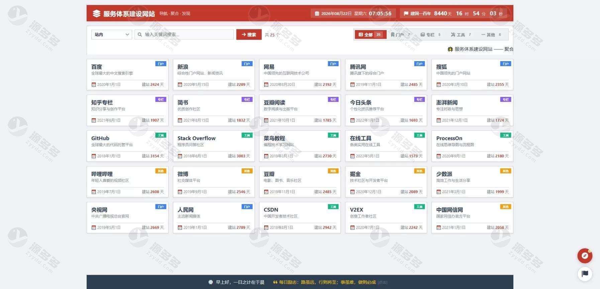This screenshot has width=600, height=289.
Task: Open the 微博 site title
Action: 183,174
